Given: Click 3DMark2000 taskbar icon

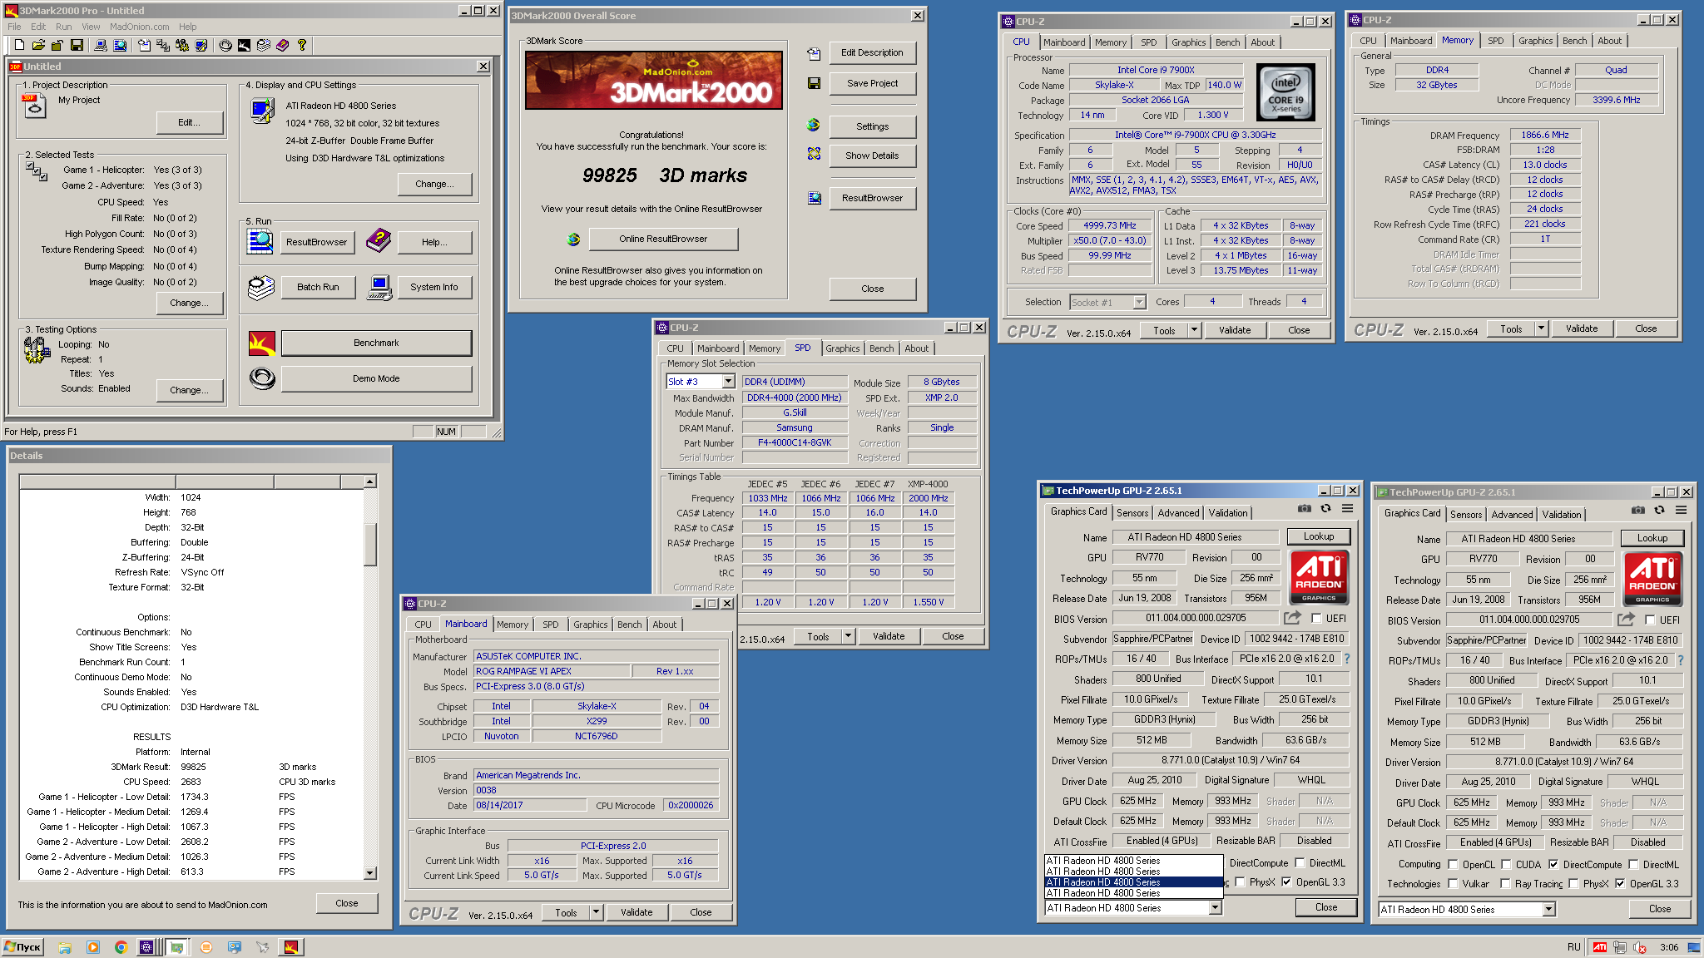Looking at the screenshot, I should (x=290, y=947).
